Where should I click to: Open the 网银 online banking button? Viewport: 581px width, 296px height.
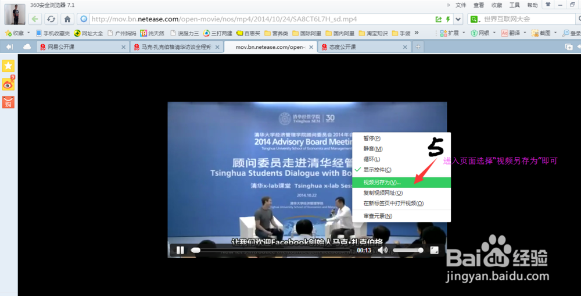click(x=480, y=33)
